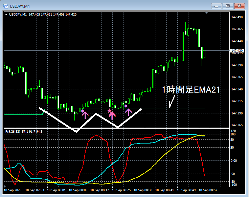Click the 10 Sep 08:33 time label
Viewport: 249px width, 197px height.
pos(143,190)
